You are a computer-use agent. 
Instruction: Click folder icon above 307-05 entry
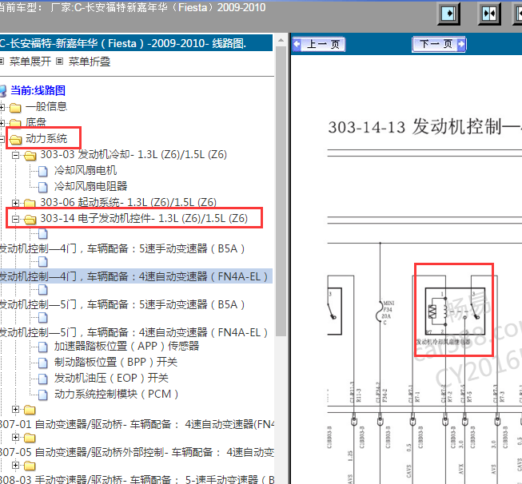(30, 438)
